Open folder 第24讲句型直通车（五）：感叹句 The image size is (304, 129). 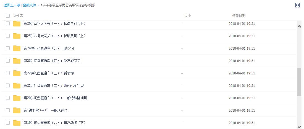tap(49, 48)
